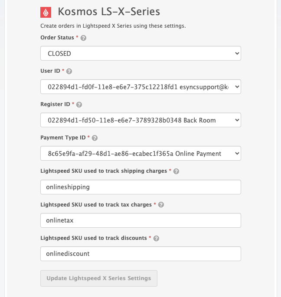Click the Lightspeed flame logo icon
Image resolution: width=281 pixels, height=297 pixels.
coord(46,12)
